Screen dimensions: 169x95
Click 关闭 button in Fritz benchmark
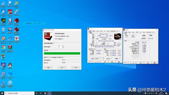coord(76,68)
